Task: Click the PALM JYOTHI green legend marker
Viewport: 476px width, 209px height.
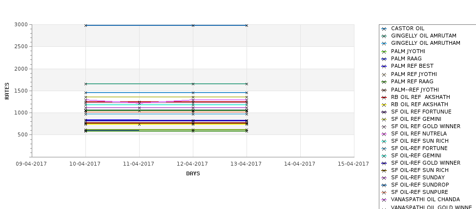Action: pos(384,52)
